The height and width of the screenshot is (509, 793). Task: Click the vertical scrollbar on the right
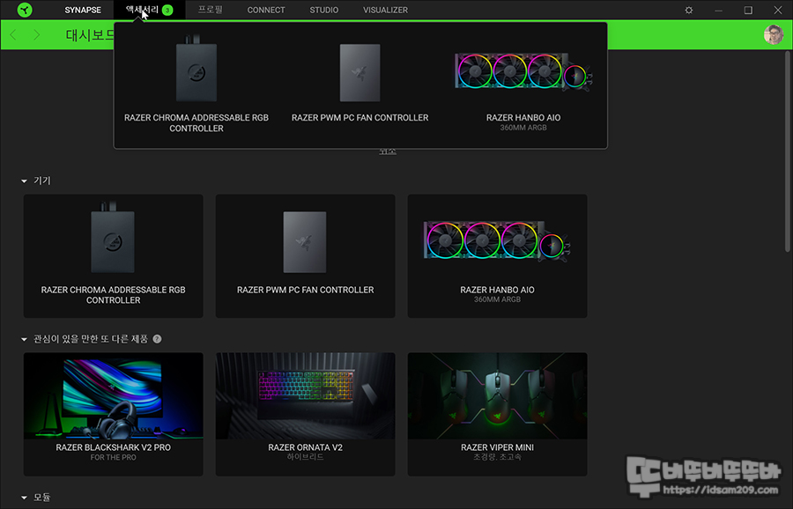click(788, 151)
